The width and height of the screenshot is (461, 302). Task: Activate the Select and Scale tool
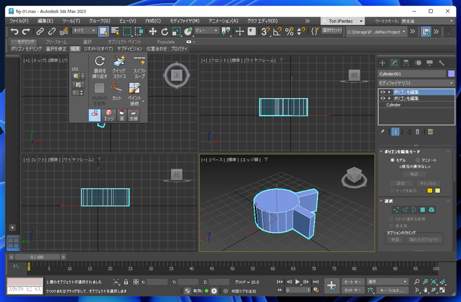[x=176, y=31]
